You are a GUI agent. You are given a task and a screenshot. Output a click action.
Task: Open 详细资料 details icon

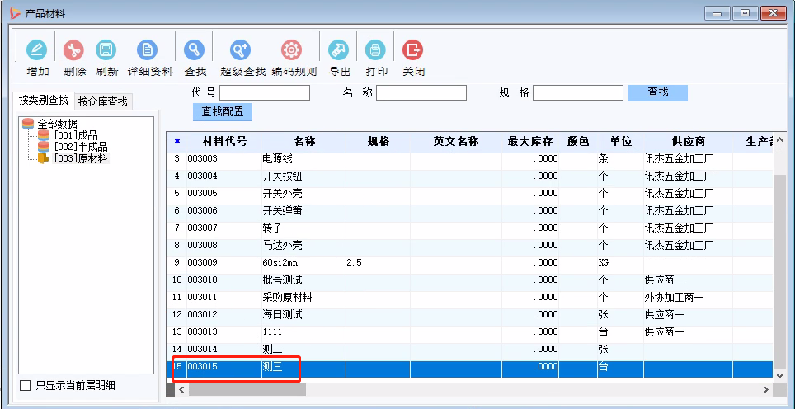(147, 50)
